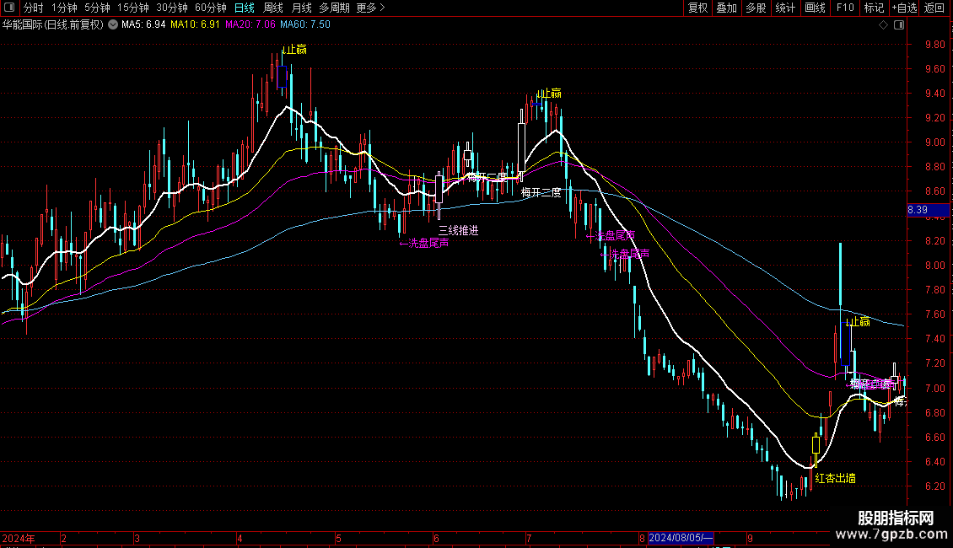Open the 多周期 multi-period view
This screenshot has width=953, height=548.
(334, 8)
